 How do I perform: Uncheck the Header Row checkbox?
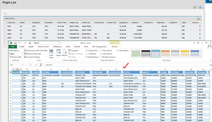[x=87, y=50]
